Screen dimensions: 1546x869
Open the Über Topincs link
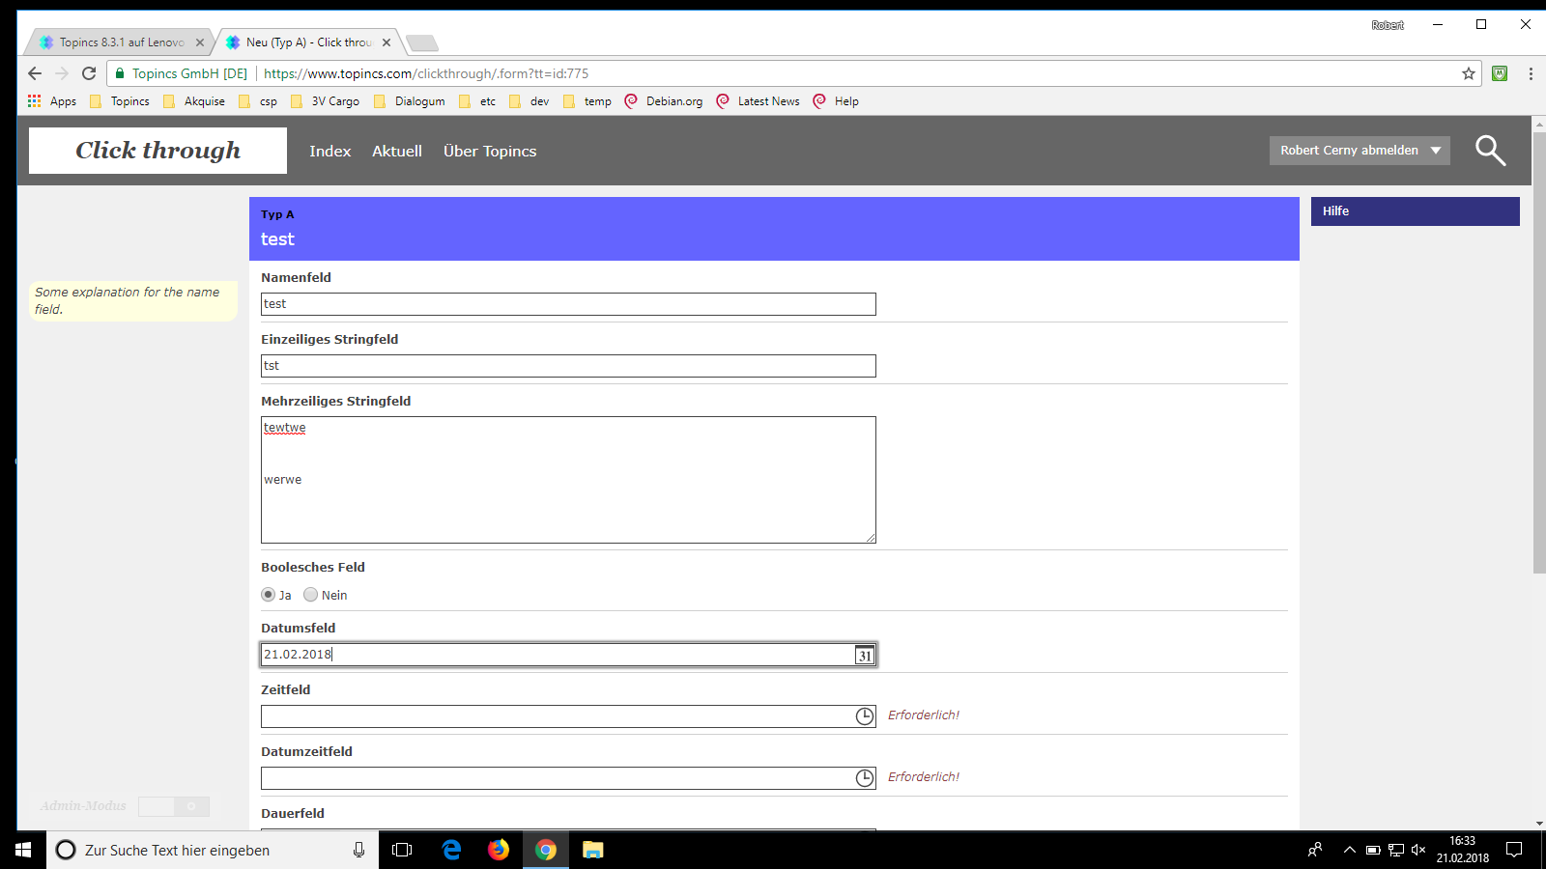click(x=489, y=152)
